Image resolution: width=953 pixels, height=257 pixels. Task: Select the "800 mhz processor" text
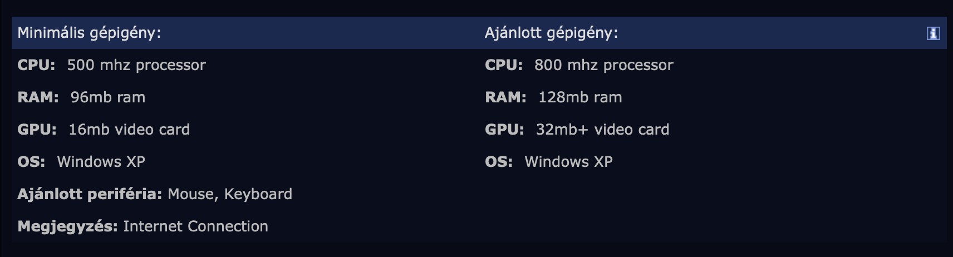point(603,65)
